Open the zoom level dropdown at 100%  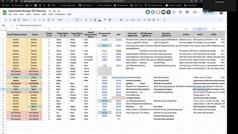click(26, 20)
